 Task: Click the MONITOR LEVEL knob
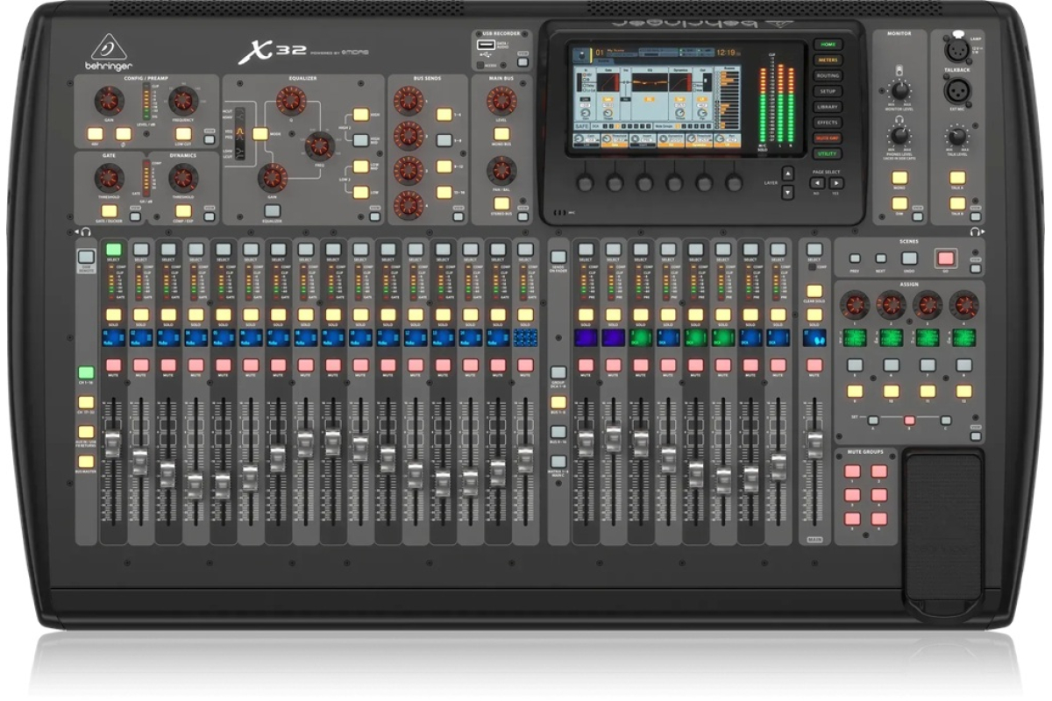tap(899, 90)
